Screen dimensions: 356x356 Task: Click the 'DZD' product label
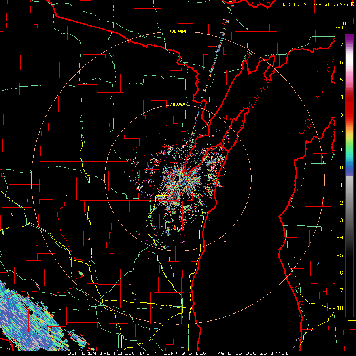tap(348, 24)
